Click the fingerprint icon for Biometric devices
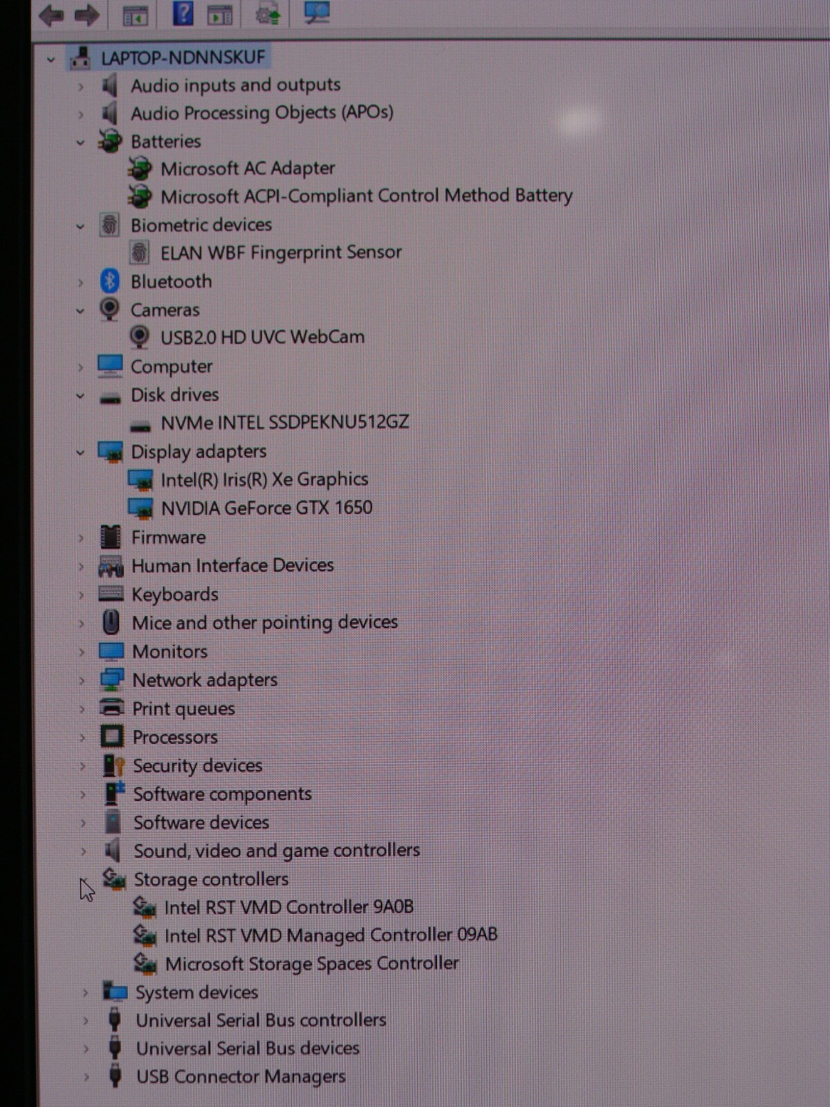This screenshot has height=1107, width=830. [x=109, y=225]
